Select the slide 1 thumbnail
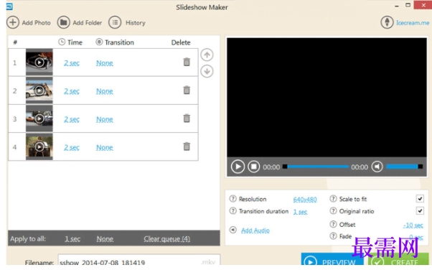Viewport: 432px width, 270px height. click(39, 62)
